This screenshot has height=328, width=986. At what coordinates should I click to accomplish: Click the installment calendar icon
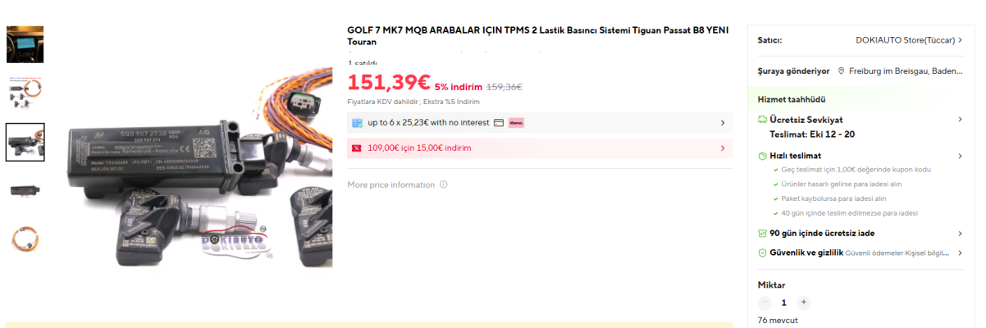[x=357, y=123]
